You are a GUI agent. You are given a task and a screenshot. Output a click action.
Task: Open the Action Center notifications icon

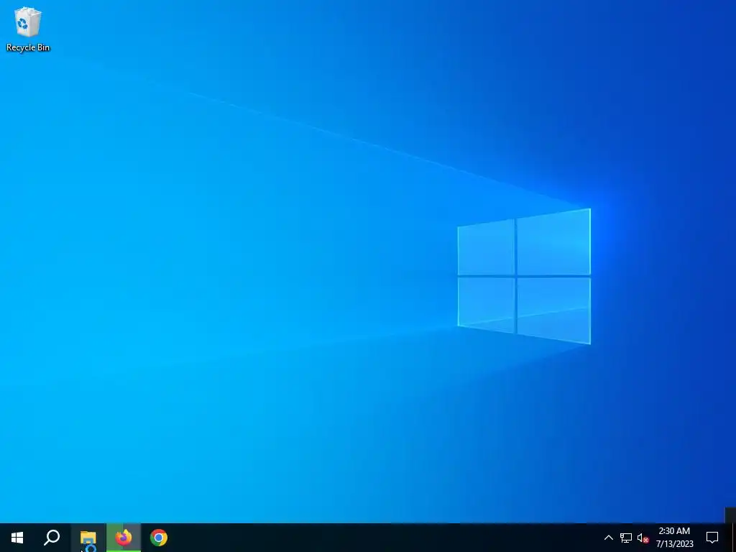pos(712,538)
